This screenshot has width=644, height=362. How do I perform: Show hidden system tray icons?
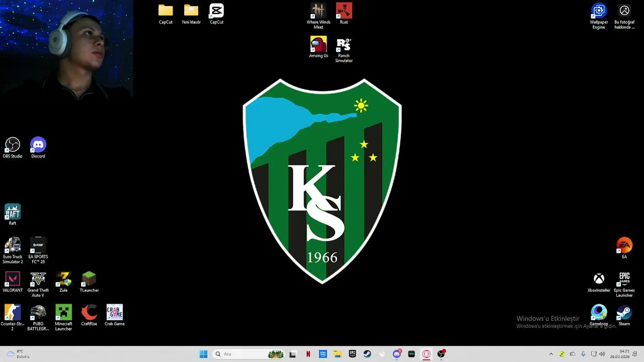pos(551,354)
